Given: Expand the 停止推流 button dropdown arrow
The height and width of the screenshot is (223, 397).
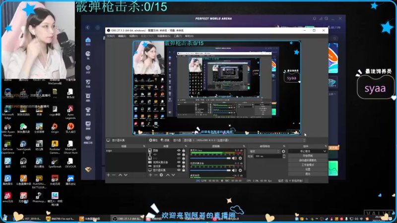Looking at the screenshot, I should [x=325, y=151].
